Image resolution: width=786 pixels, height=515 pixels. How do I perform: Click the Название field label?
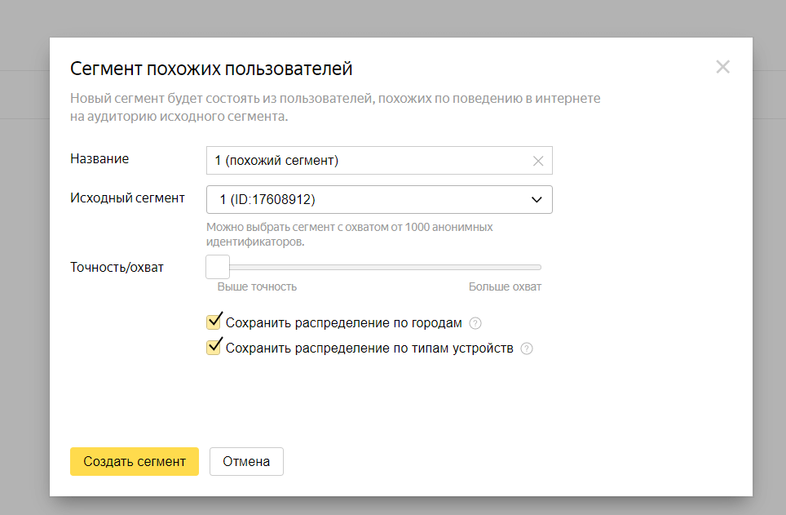(x=99, y=159)
